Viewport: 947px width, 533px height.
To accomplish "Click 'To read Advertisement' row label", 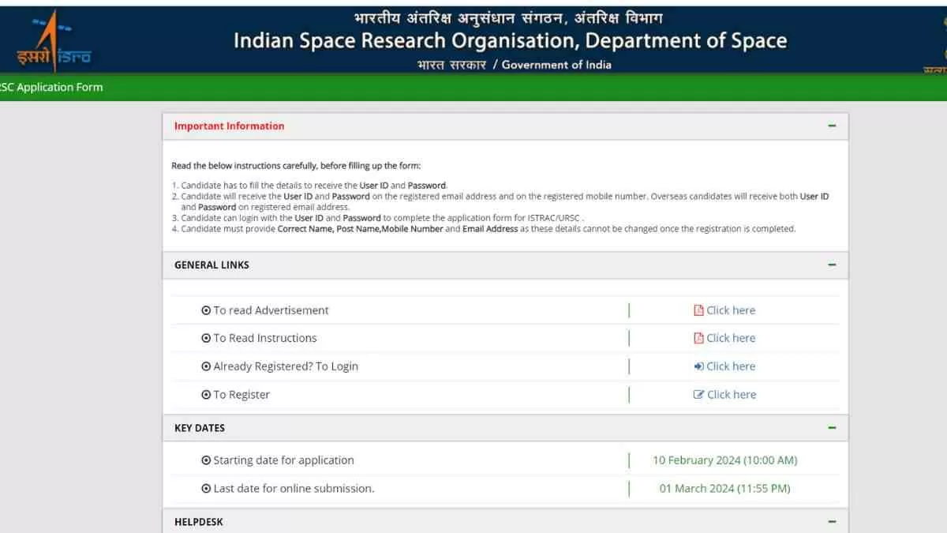I will [x=271, y=310].
